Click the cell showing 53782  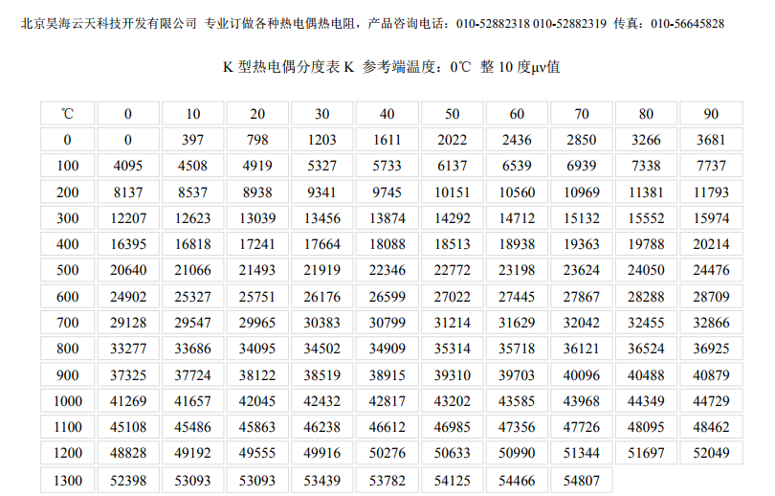click(387, 480)
